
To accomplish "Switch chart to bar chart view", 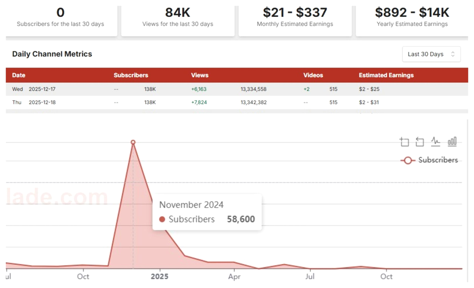I will (452, 141).
